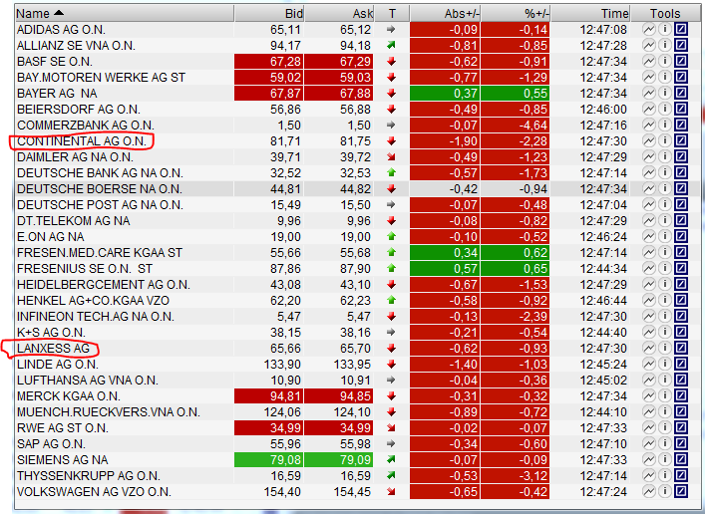This screenshot has height=514, width=705.
Task: Show info for BAYER AG NA
Action: 665,93
